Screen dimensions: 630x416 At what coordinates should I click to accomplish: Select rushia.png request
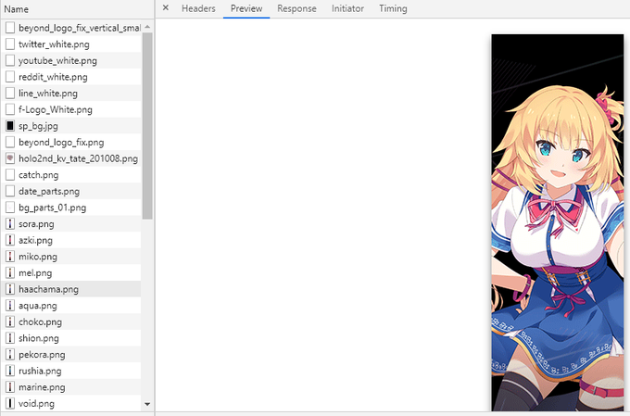click(x=71, y=371)
